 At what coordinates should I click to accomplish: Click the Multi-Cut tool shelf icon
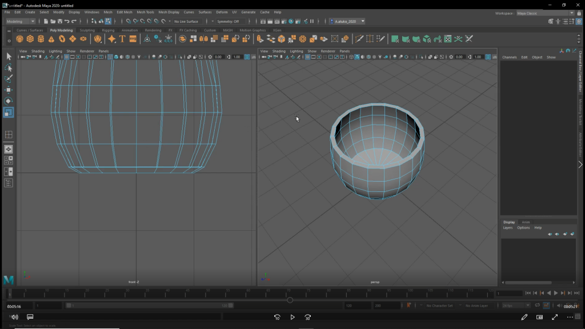pyautogui.click(x=359, y=39)
